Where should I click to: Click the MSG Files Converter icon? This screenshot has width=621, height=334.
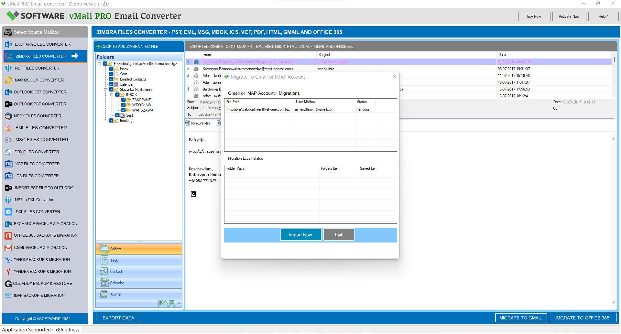click(x=8, y=140)
